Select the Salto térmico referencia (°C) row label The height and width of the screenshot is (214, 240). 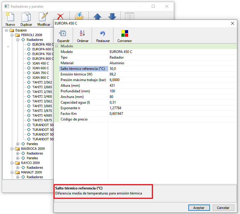click(84, 69)
